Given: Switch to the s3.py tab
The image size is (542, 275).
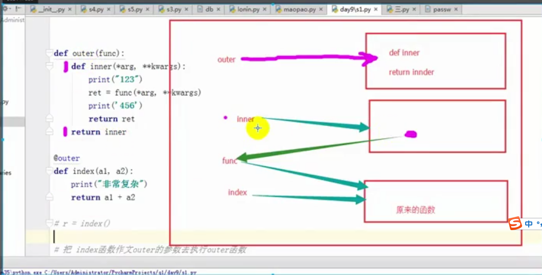Looking at the screenshot, I should pyautogui.click(x=174, y=9).
